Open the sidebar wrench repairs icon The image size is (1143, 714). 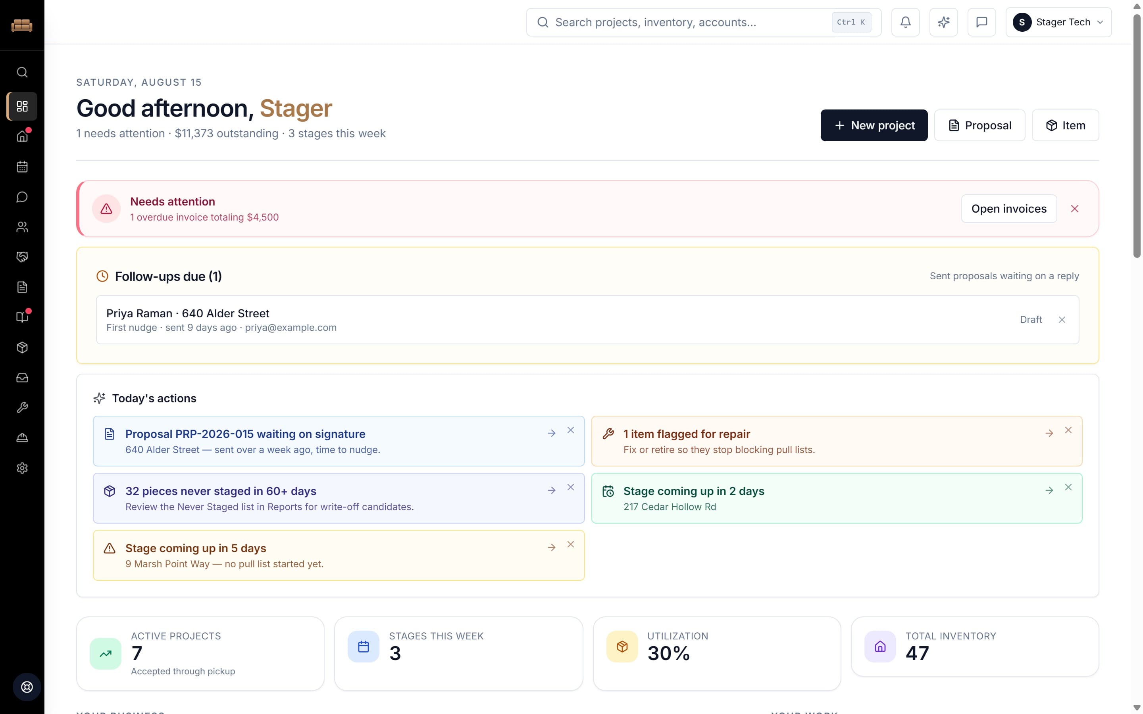[x=22, y=408]
